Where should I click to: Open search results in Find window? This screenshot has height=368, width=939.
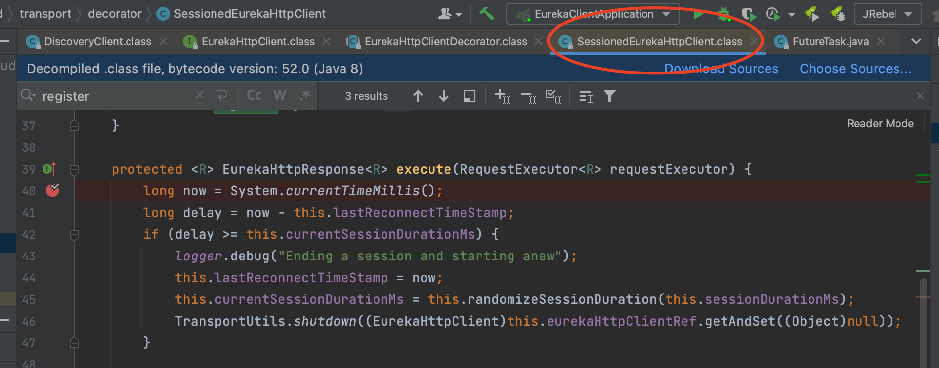coord(469,96)
